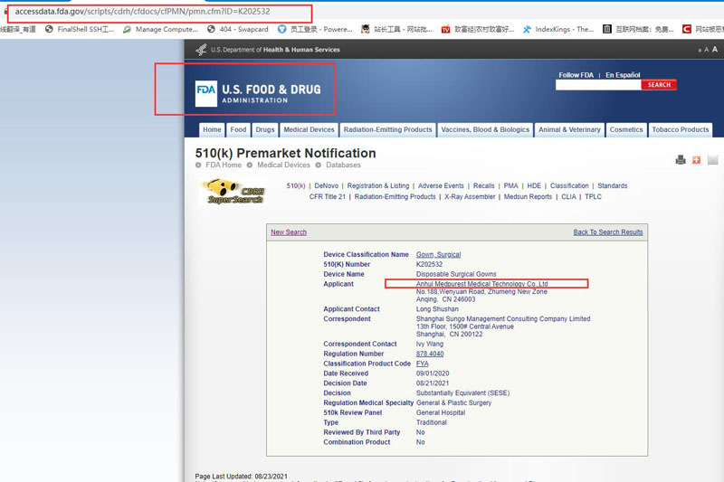Click the Radiation-Emitting Products database link
724x482 pixels.
tap(395, 196)
